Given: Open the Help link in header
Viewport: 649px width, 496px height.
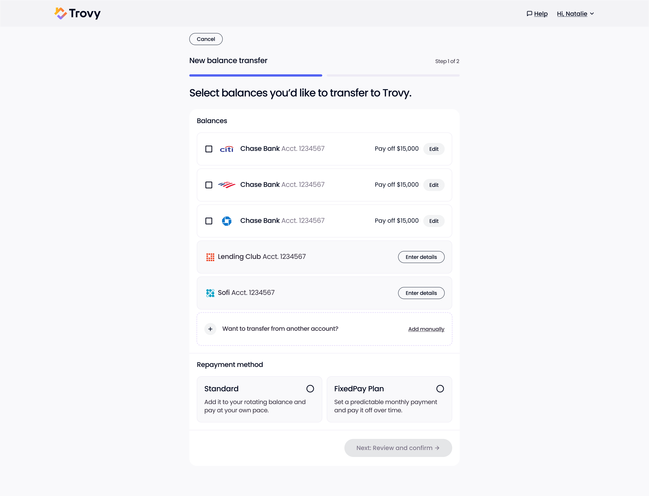Looking at the screenshot, I should click(540, 14).
